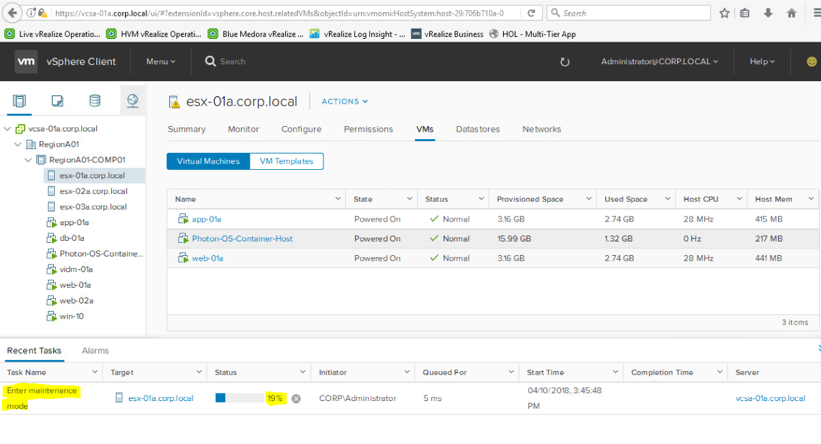Select vidm-01a in the inventory tree
The width and height of the screenshot is (821, 444).
click(x=76, y=269)
